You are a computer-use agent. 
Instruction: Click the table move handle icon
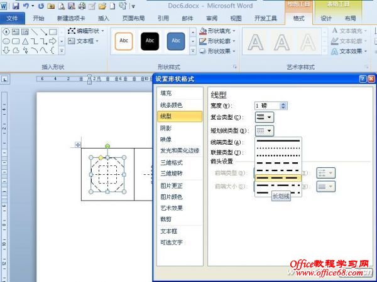[78, 145]
